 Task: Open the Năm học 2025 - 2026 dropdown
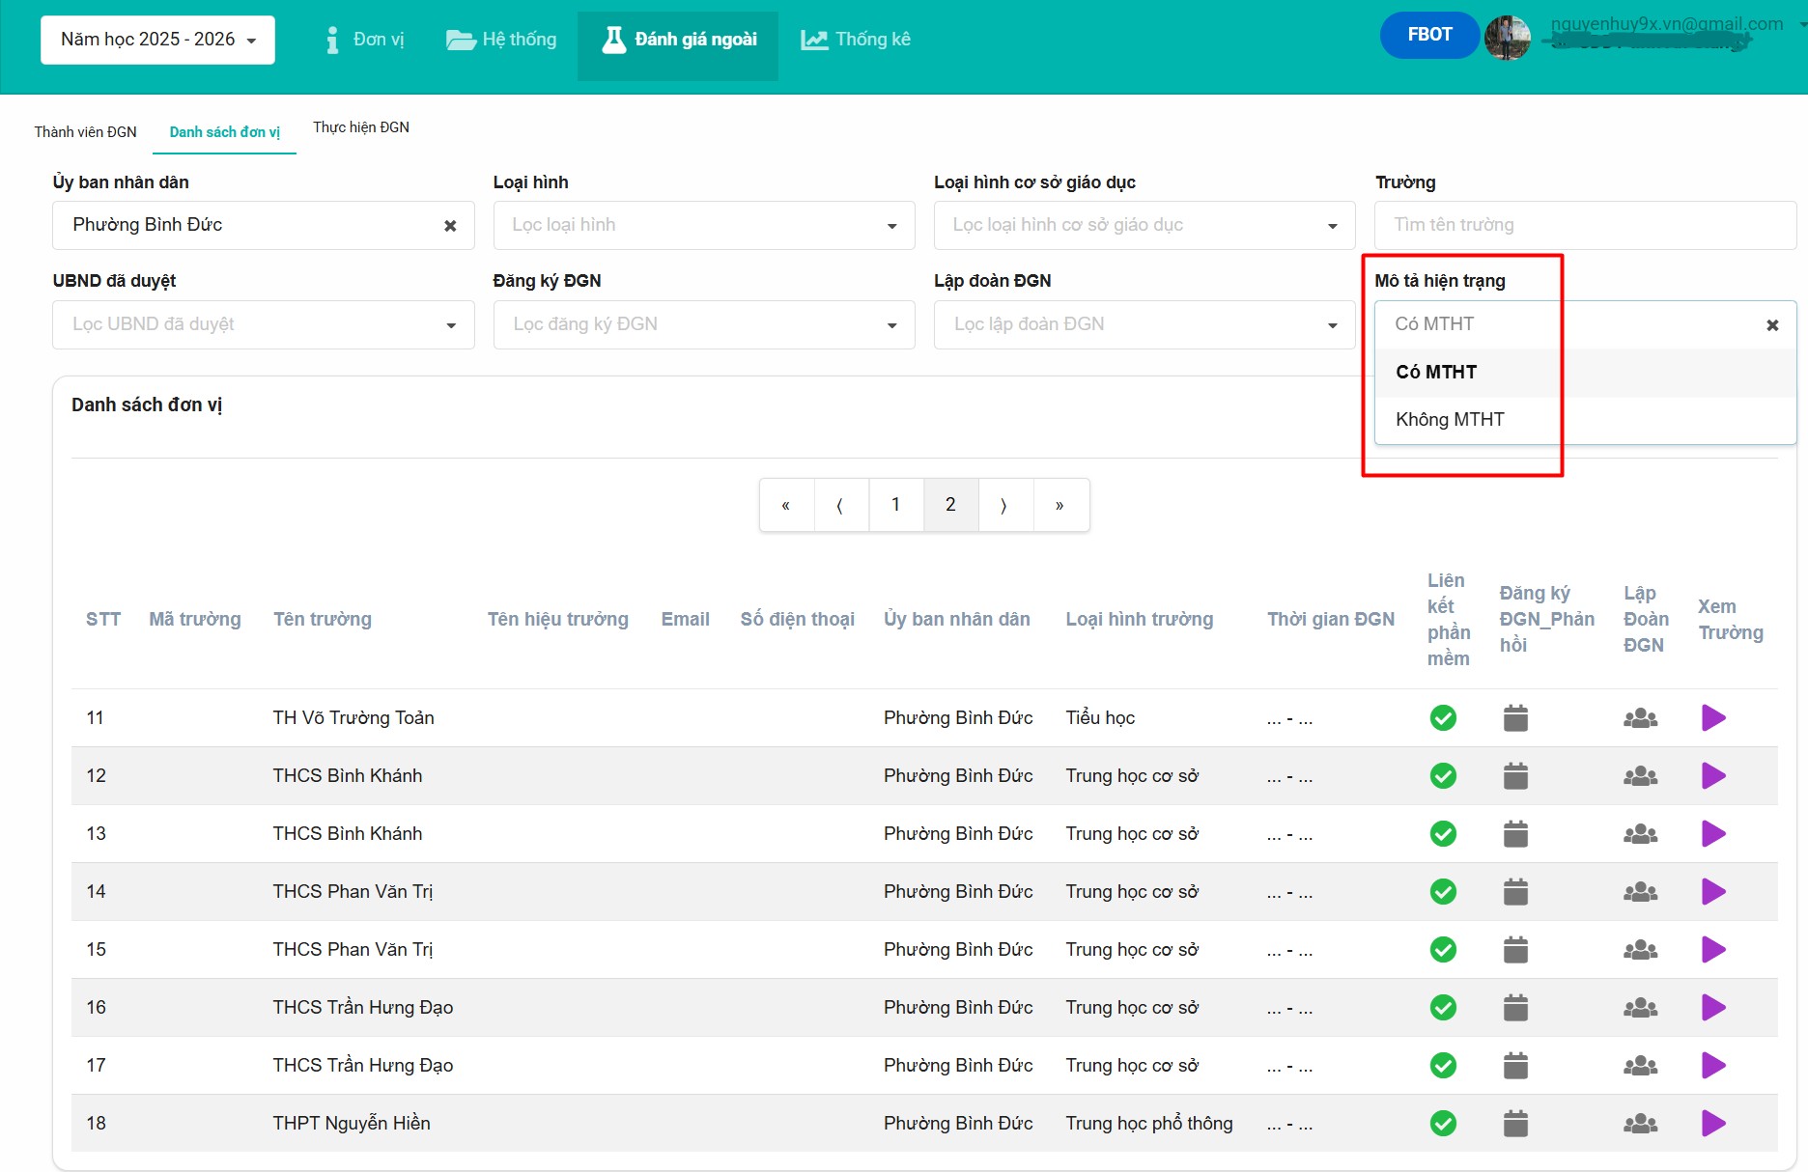click(x=157, y=40)
